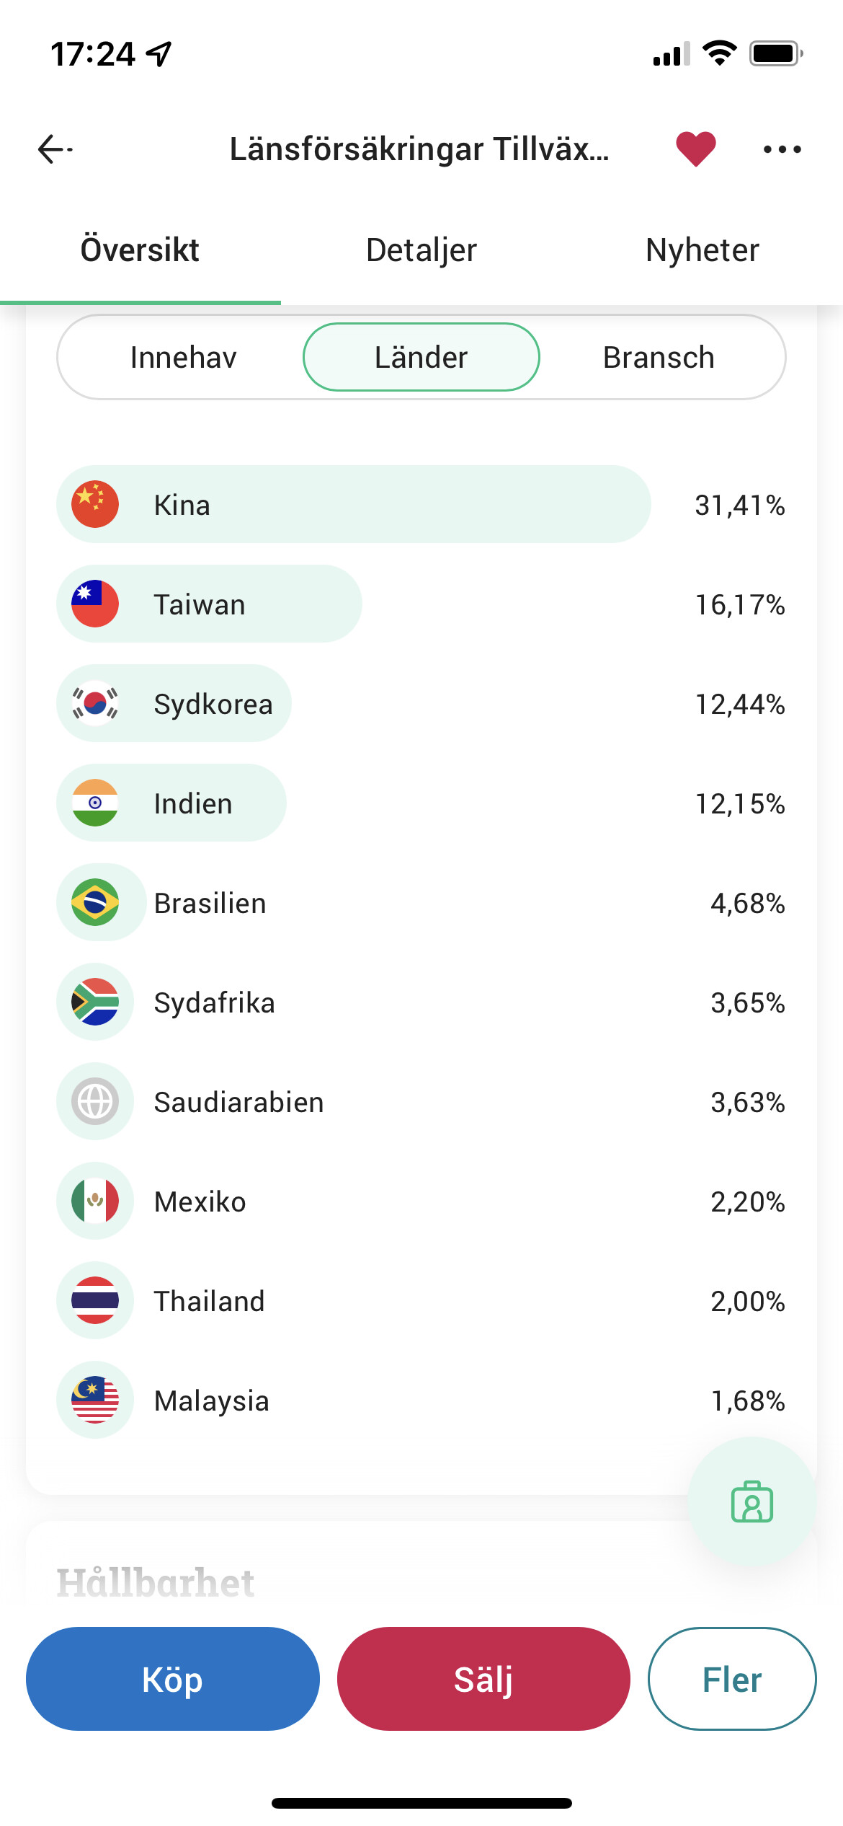The image size is (843, 1826).
Task: Toggle the red heart favorite icon
Action: click(x=695, y=149)
